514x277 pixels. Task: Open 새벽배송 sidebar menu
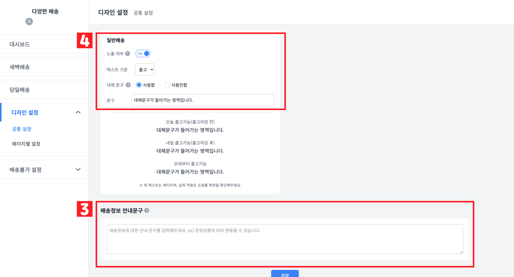[x=44, y=67]
